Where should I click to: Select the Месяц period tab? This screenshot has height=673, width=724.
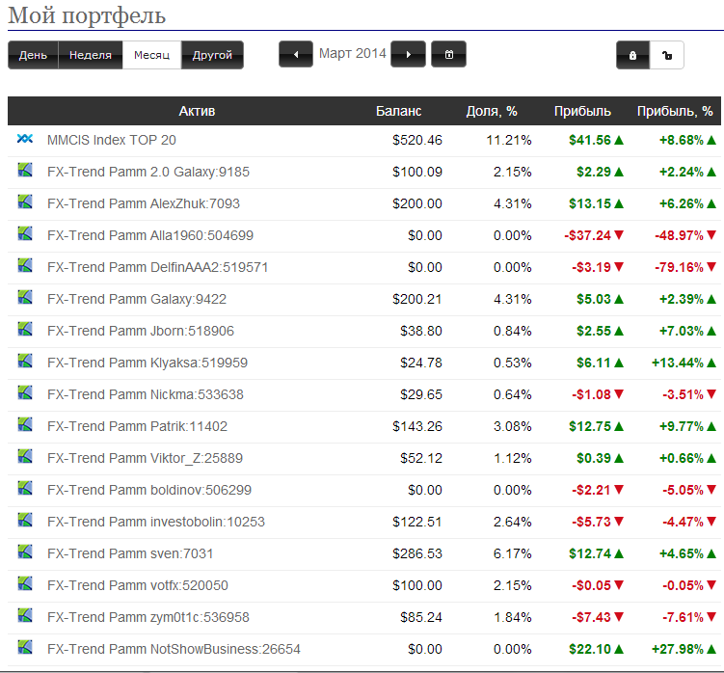[152, 55]
